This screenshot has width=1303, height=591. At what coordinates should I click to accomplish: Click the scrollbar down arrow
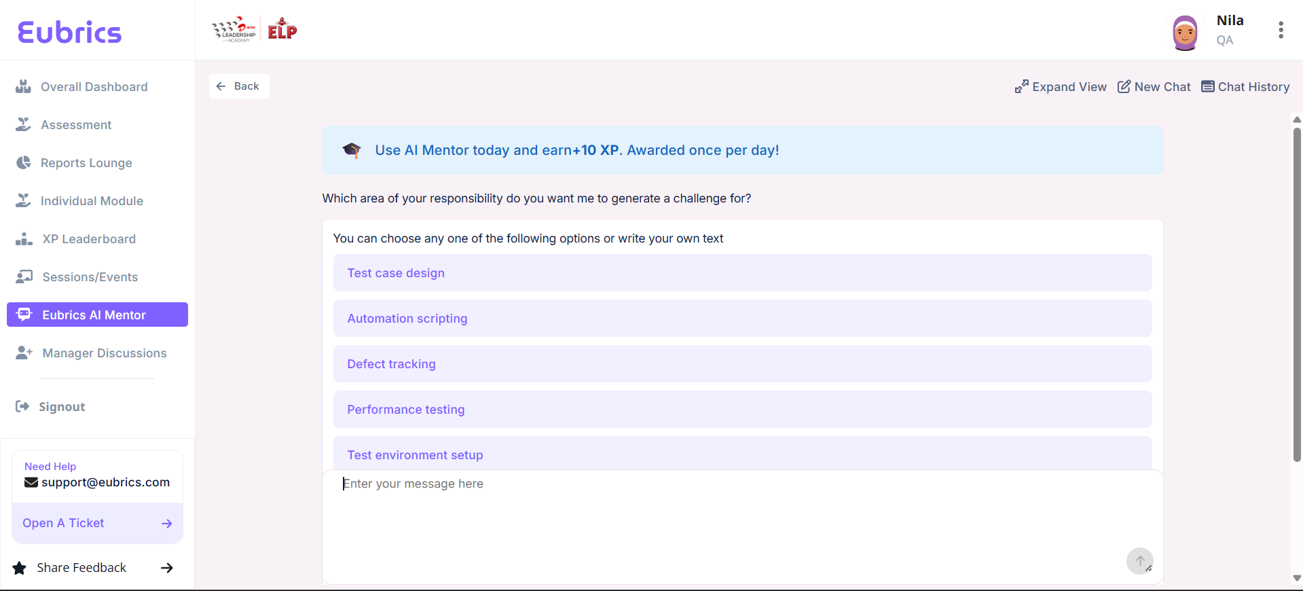(x=1297, y=578)
